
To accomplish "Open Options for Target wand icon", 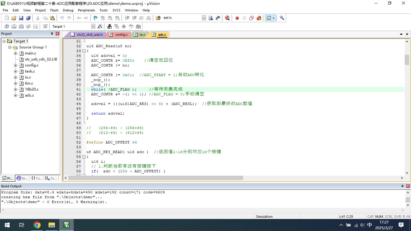I will (x=100, y=26).
